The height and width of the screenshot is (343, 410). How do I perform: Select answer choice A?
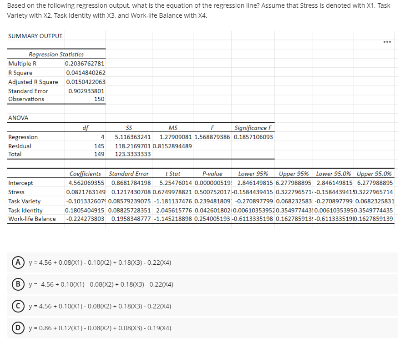pos(18,262)
